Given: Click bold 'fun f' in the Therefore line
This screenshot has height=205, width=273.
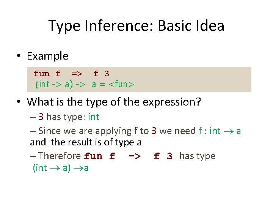Looking at the screenshot, I should [x=99, y=156].
